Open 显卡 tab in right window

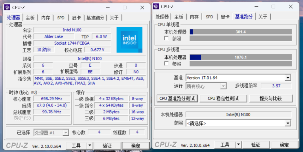tap(225, 17)
